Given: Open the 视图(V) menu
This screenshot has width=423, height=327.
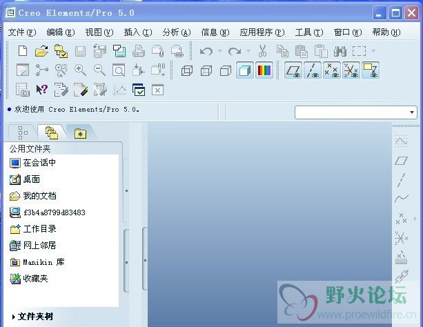Looking at the screenshot, I should [x=99, y=32].
